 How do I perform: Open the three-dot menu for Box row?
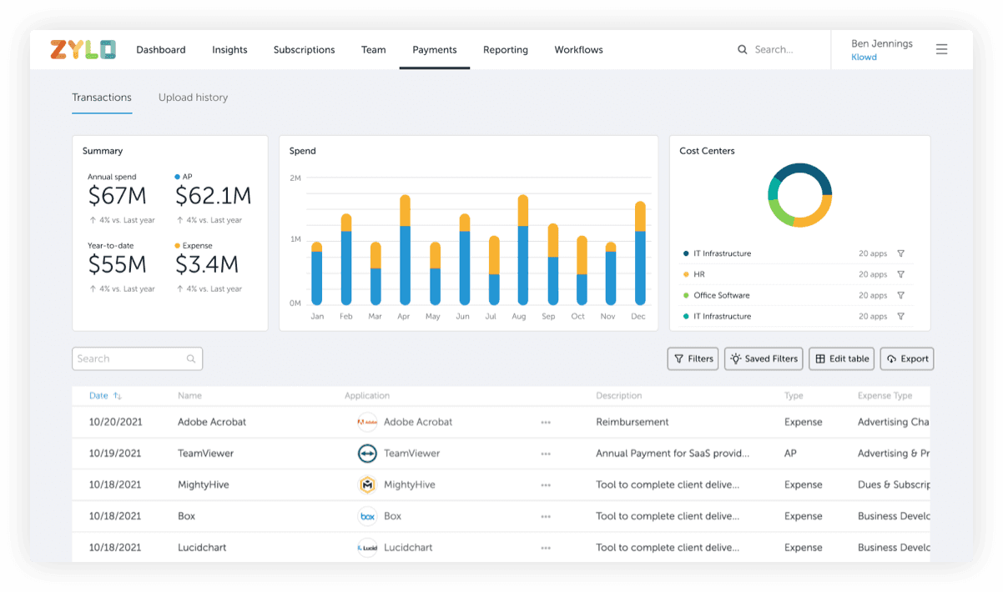(x=546, y=516)
